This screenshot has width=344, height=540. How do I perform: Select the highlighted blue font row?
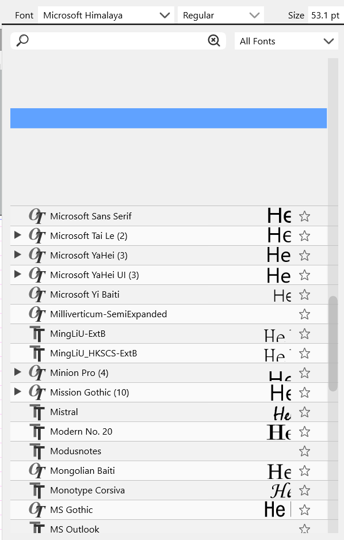click(169, 118)
